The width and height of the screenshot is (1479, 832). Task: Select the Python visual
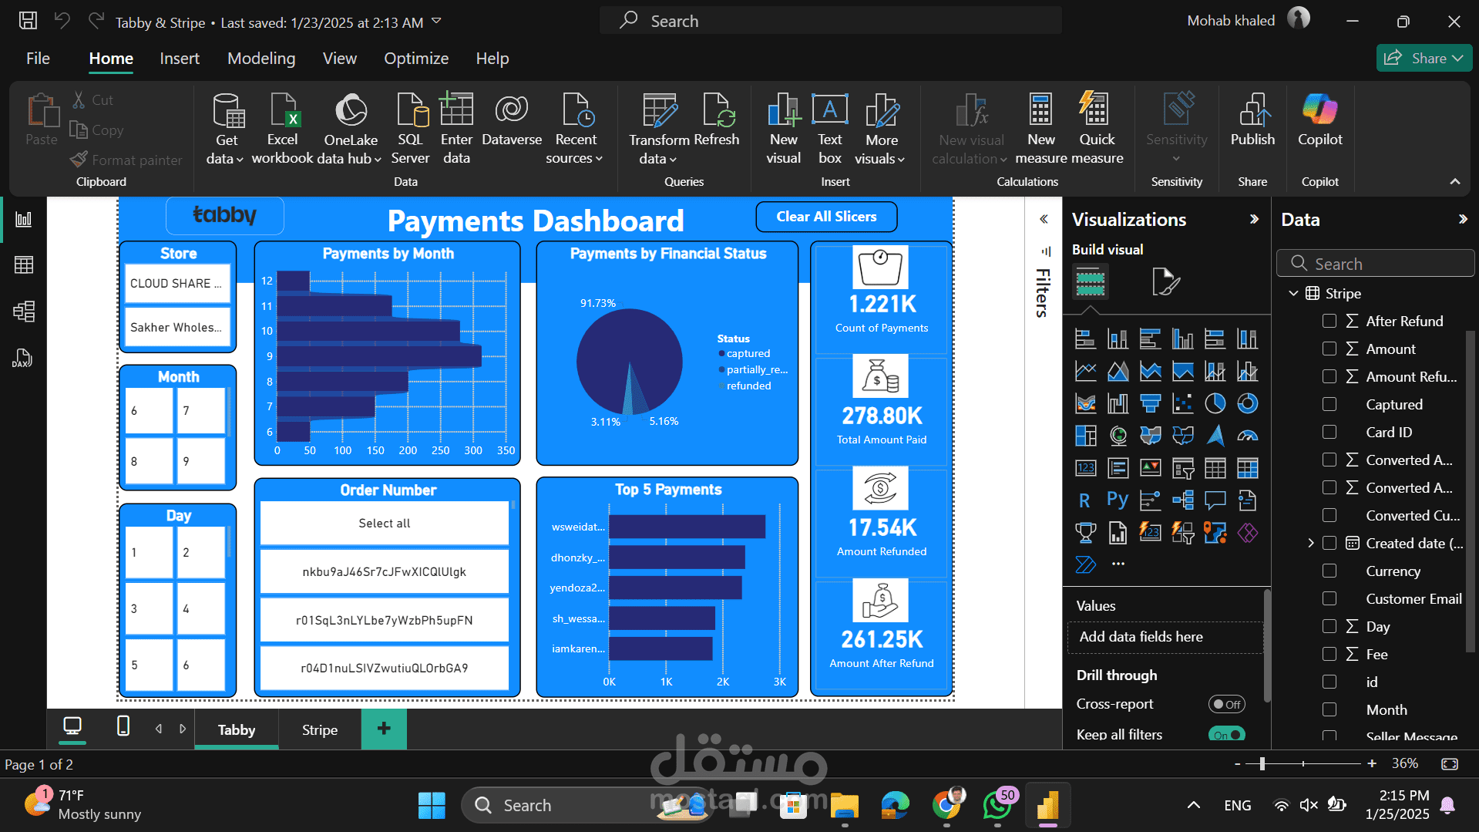[1118, 500]
